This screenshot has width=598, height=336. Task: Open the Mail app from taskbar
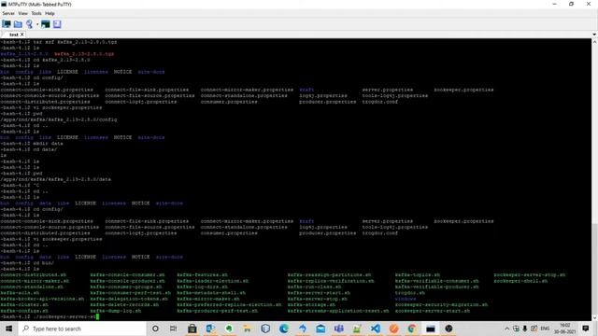[320, 329]
